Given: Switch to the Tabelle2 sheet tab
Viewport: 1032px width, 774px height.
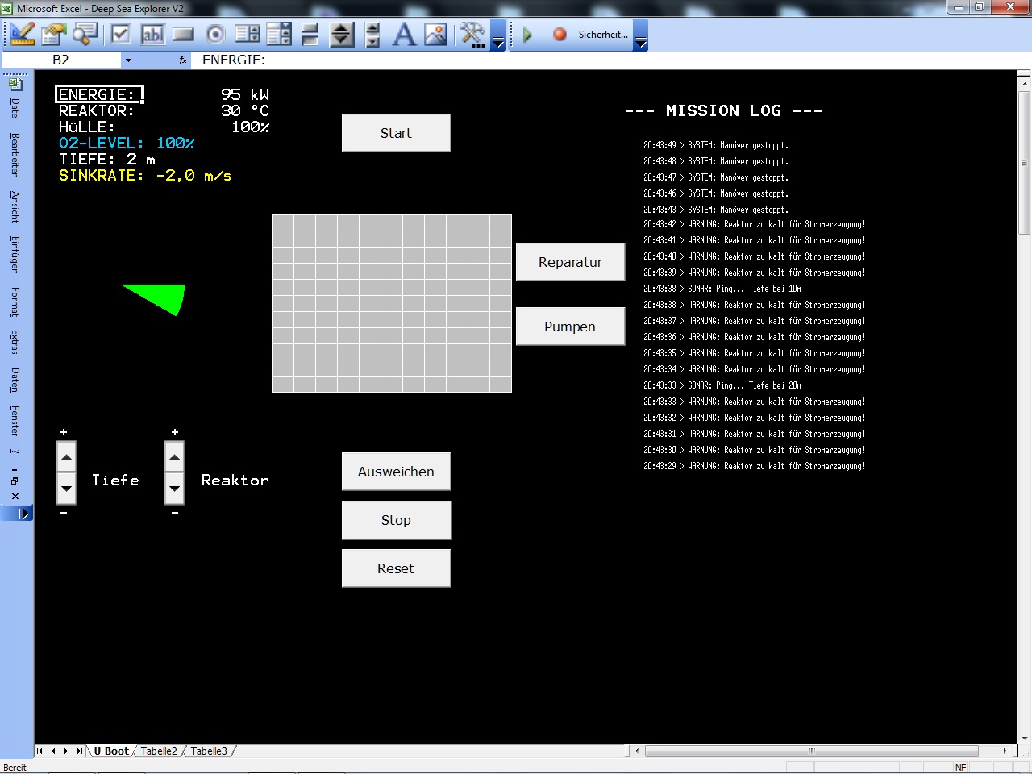Looking at the screenshot, I should [159, 751].
